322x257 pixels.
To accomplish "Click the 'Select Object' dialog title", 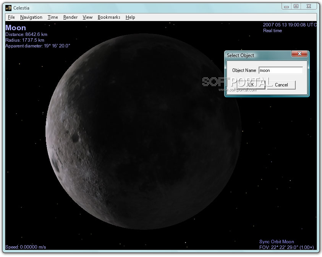I will tap(241, 55).
